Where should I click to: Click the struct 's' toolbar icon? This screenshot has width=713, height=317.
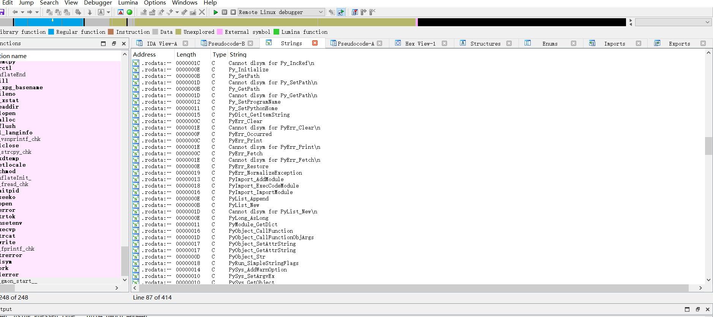click(169, 12)
